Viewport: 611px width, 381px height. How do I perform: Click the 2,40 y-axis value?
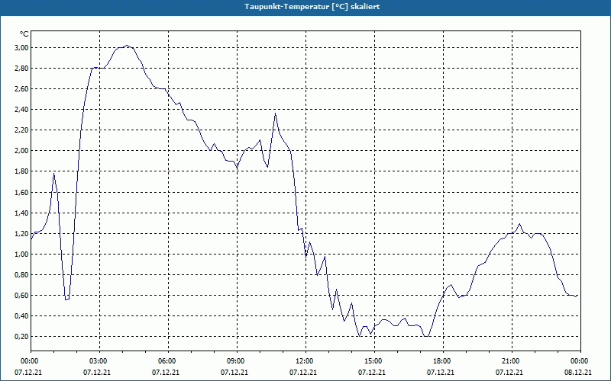click(21, 110)
